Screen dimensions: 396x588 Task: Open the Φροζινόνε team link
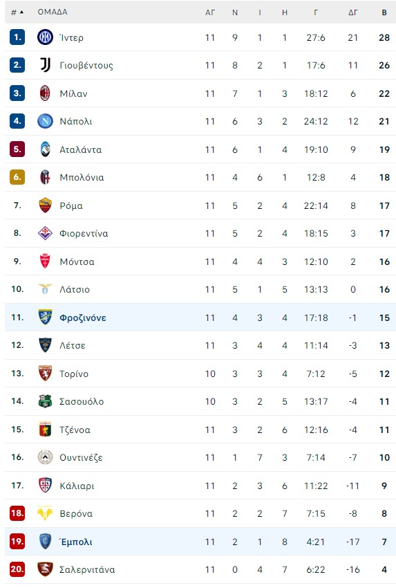point(83,318)
